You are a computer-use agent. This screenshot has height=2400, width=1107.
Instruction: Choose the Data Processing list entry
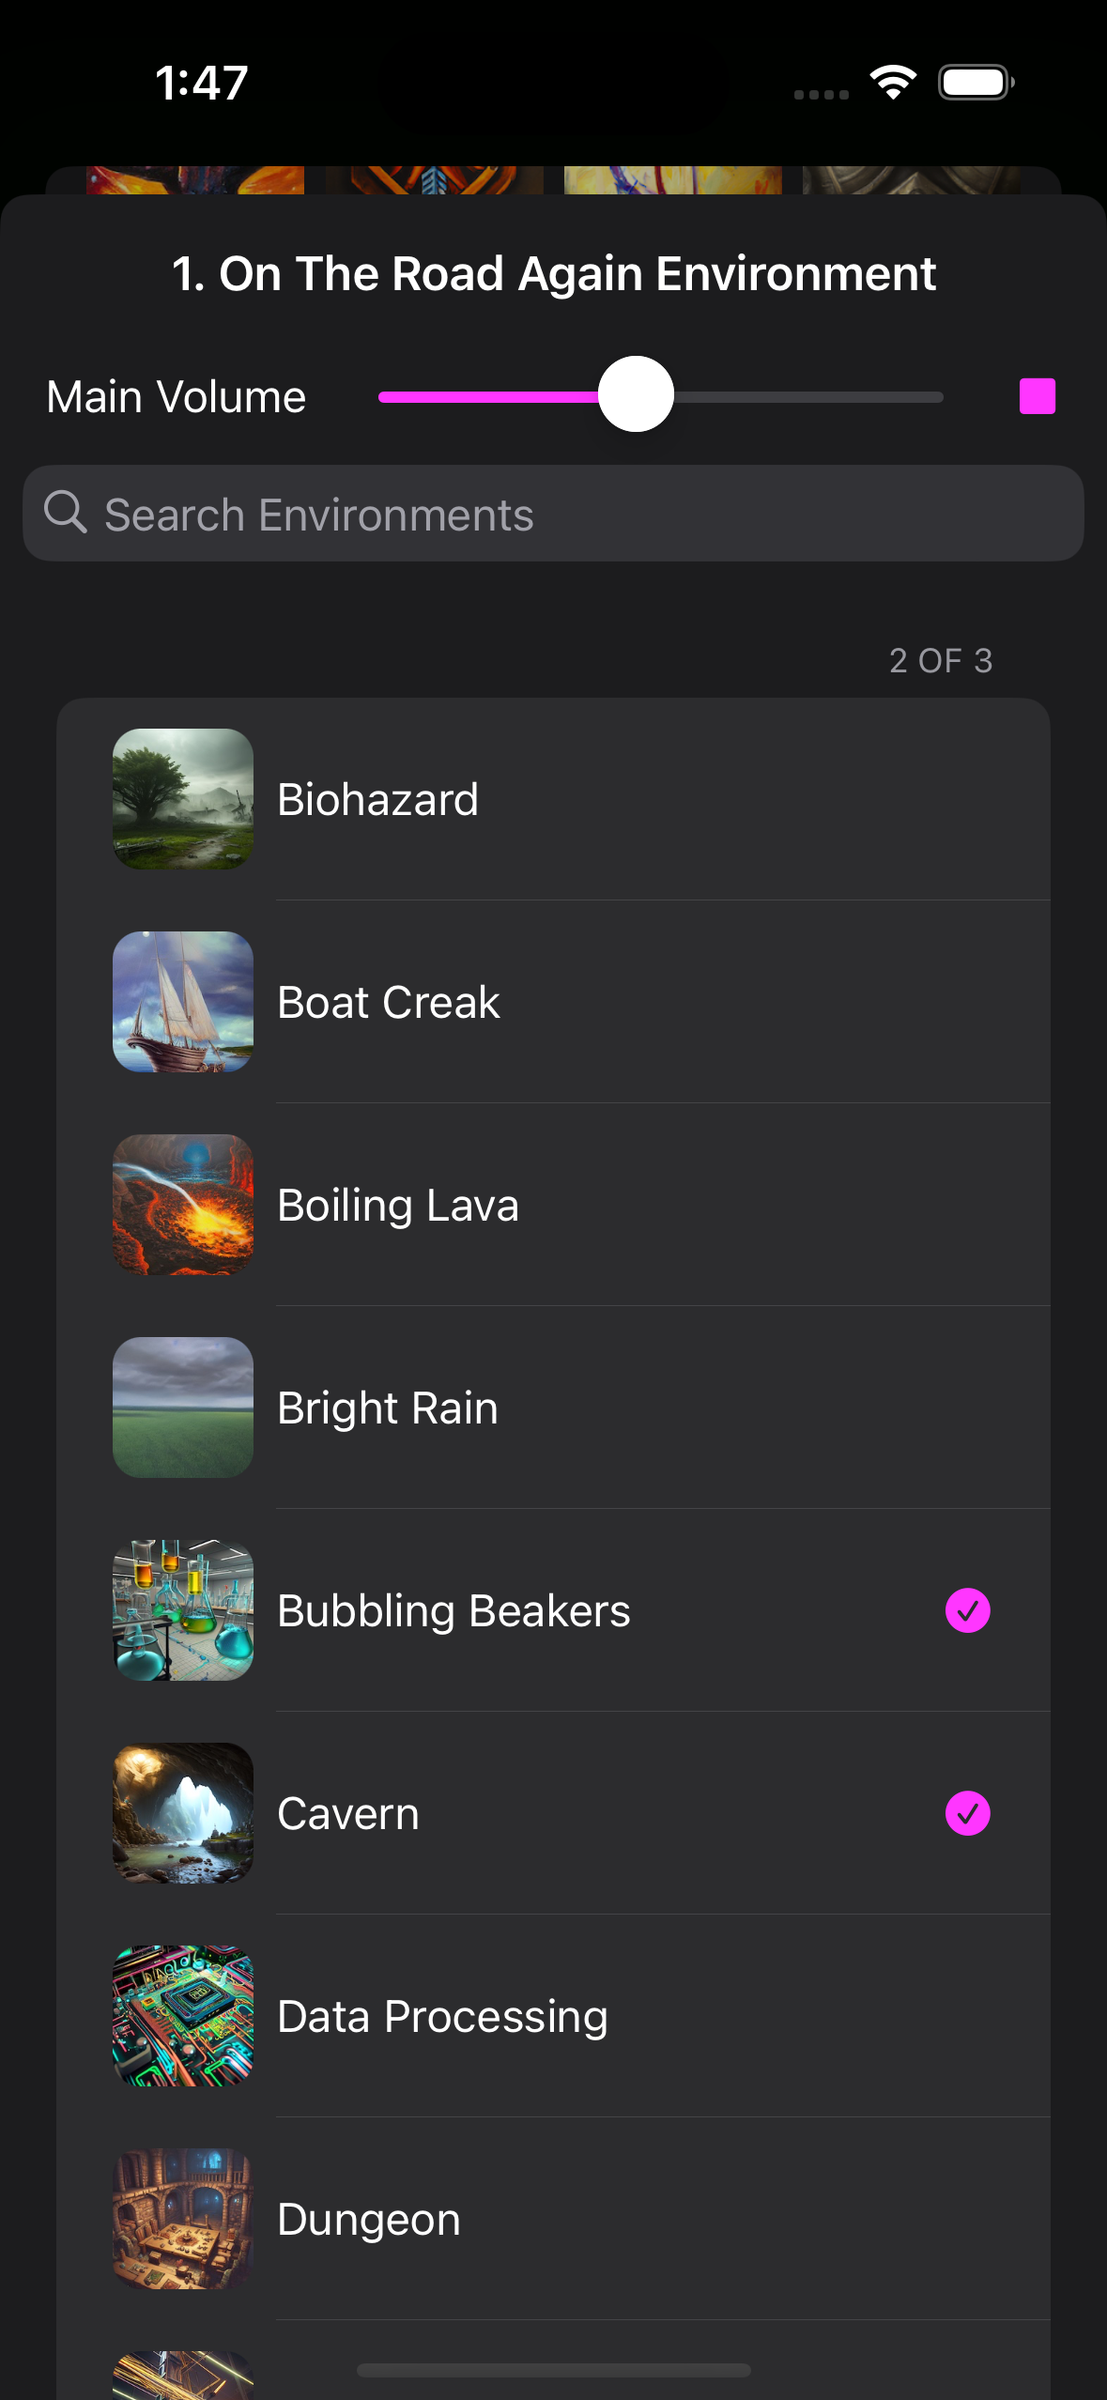click(x=442, y=2017)
